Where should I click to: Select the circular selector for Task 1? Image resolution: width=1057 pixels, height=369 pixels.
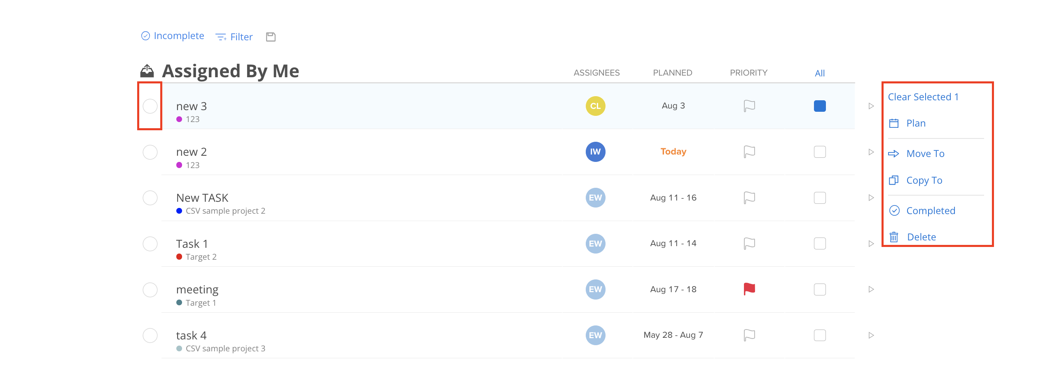(150, 243)
